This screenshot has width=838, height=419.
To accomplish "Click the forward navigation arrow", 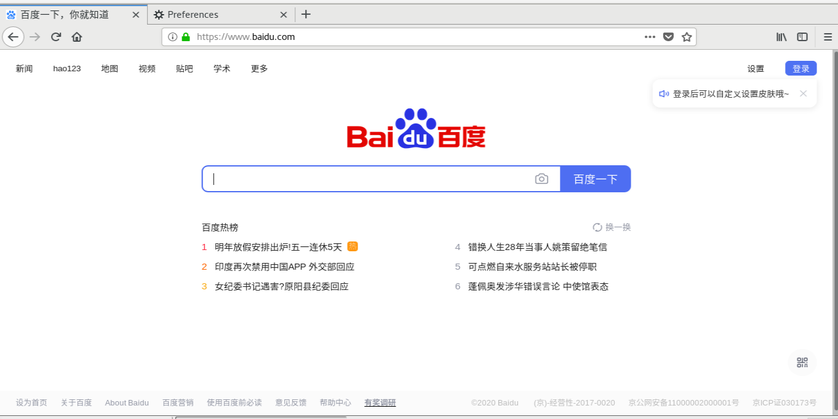I will [35, 37].
